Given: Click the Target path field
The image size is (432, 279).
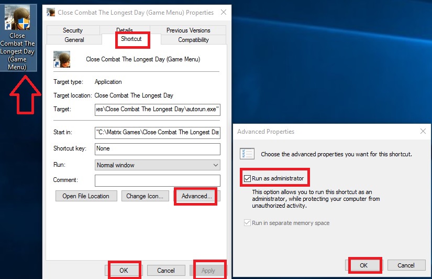Looking at the screenshot, I should pos(157,109).
